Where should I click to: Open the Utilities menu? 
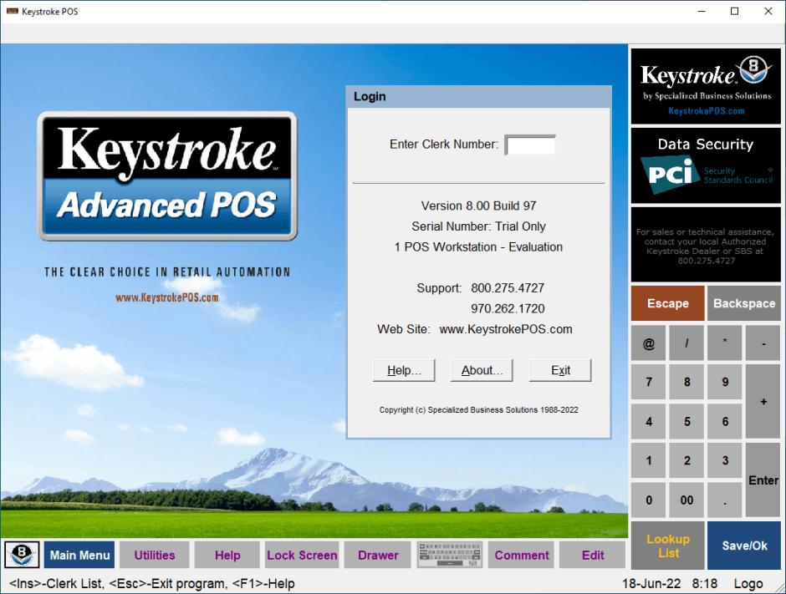click(155, 555)
